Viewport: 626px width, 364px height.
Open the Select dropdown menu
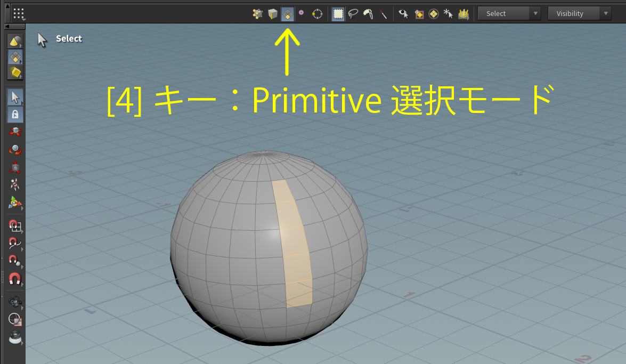(x=509, y=13)
